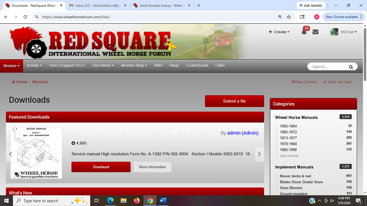Screen dimensions: 367x206
Task: Open new browser tab plus icon
Action: pyautogui.click(x=199, y=5)
